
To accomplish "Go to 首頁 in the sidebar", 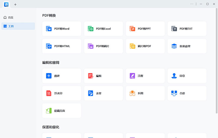I will [x=18, y=17].
